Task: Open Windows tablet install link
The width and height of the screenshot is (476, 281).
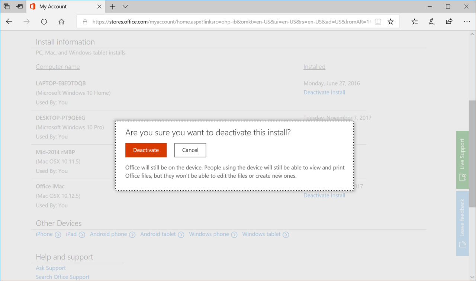Action: (x=266, y=234)
